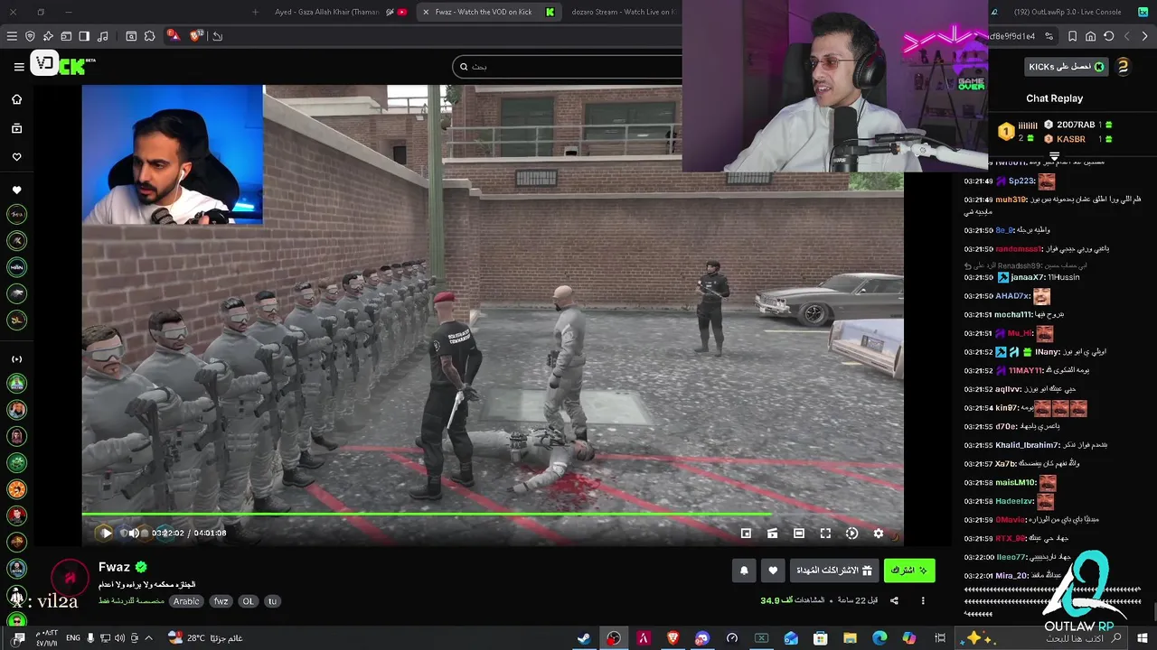Open chat user Khalid_Ibrahim7 name

click(x=1026, y=445)
